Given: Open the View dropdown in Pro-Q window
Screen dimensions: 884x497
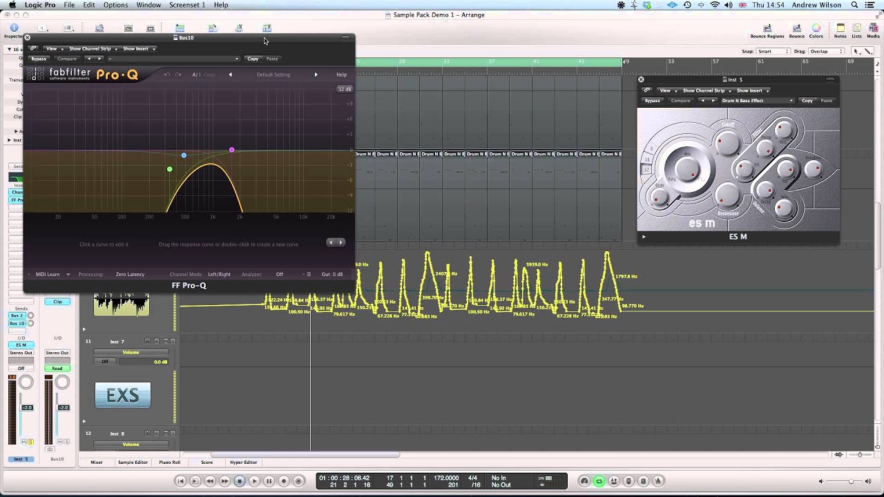Looking at the screenshot, I should tap(54, 49).
